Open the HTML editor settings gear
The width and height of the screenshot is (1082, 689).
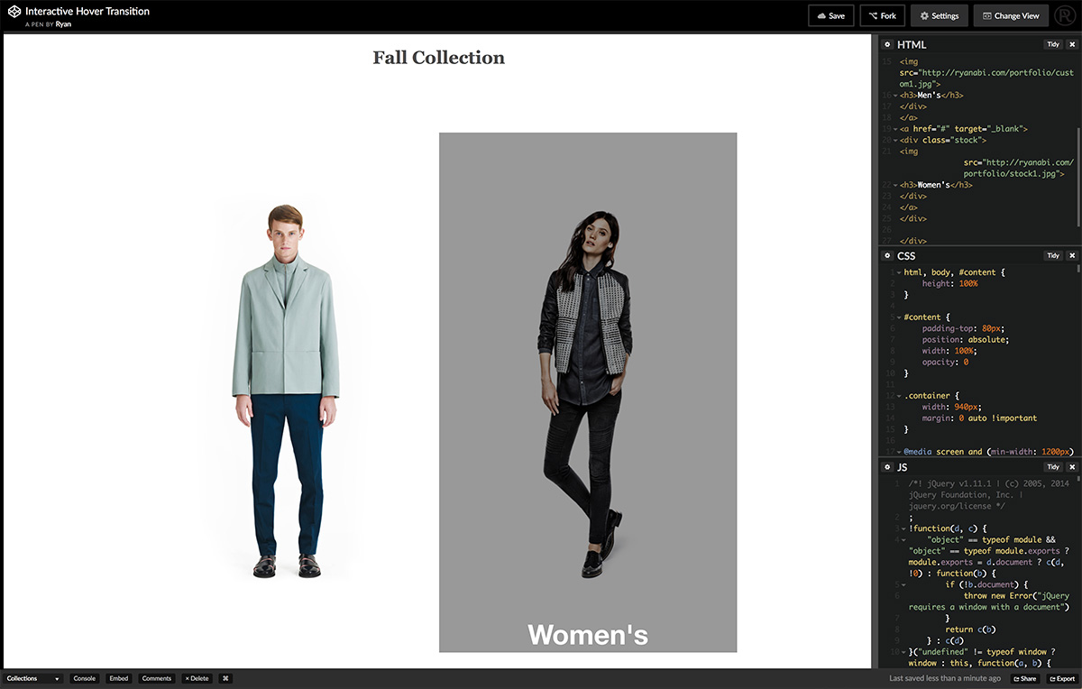coord(887,44)
